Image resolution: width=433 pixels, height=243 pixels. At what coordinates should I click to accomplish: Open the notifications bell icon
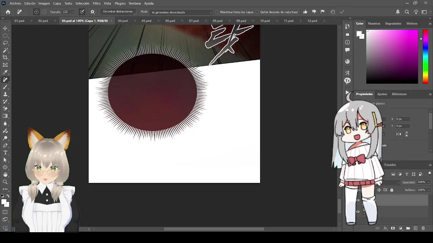pyautogui.click(x=398, y=12)
